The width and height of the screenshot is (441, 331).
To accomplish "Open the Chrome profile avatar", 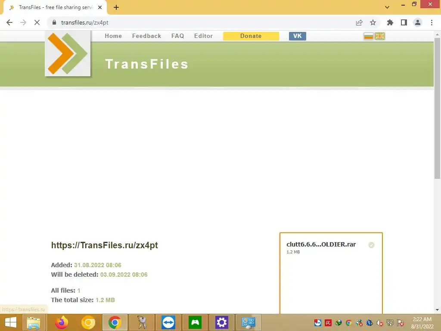I will click(x=418, y=22).
